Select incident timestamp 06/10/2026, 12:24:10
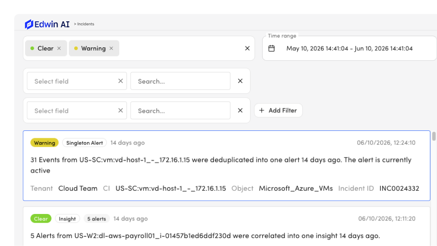This screenshot has width=437, height=246. pos(386,142)
